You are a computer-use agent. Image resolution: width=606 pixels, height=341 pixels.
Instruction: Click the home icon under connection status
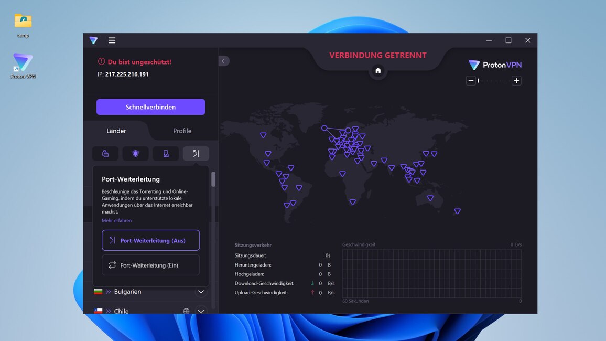click(x=378, y=71)
